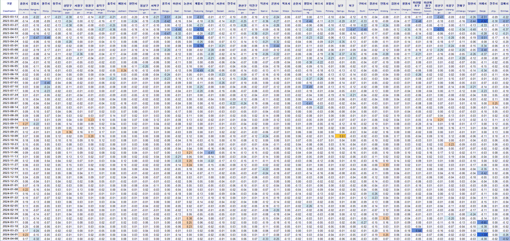Select the Pohang column header

click(330, 7)
